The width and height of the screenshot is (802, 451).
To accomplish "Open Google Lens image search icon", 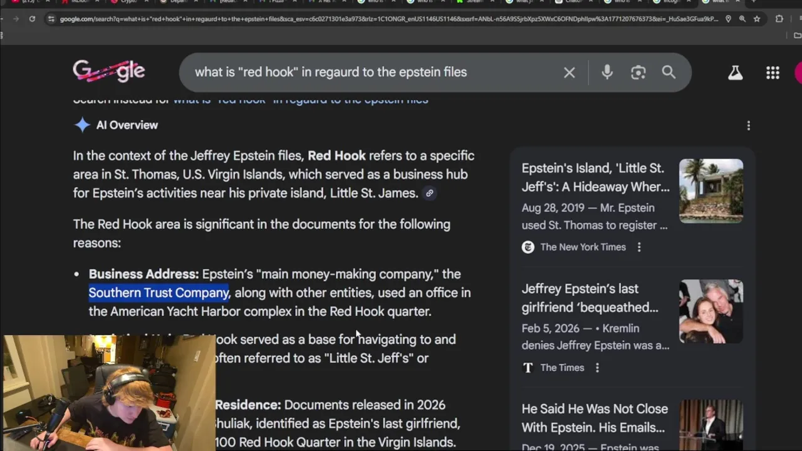I will point(638,72).
